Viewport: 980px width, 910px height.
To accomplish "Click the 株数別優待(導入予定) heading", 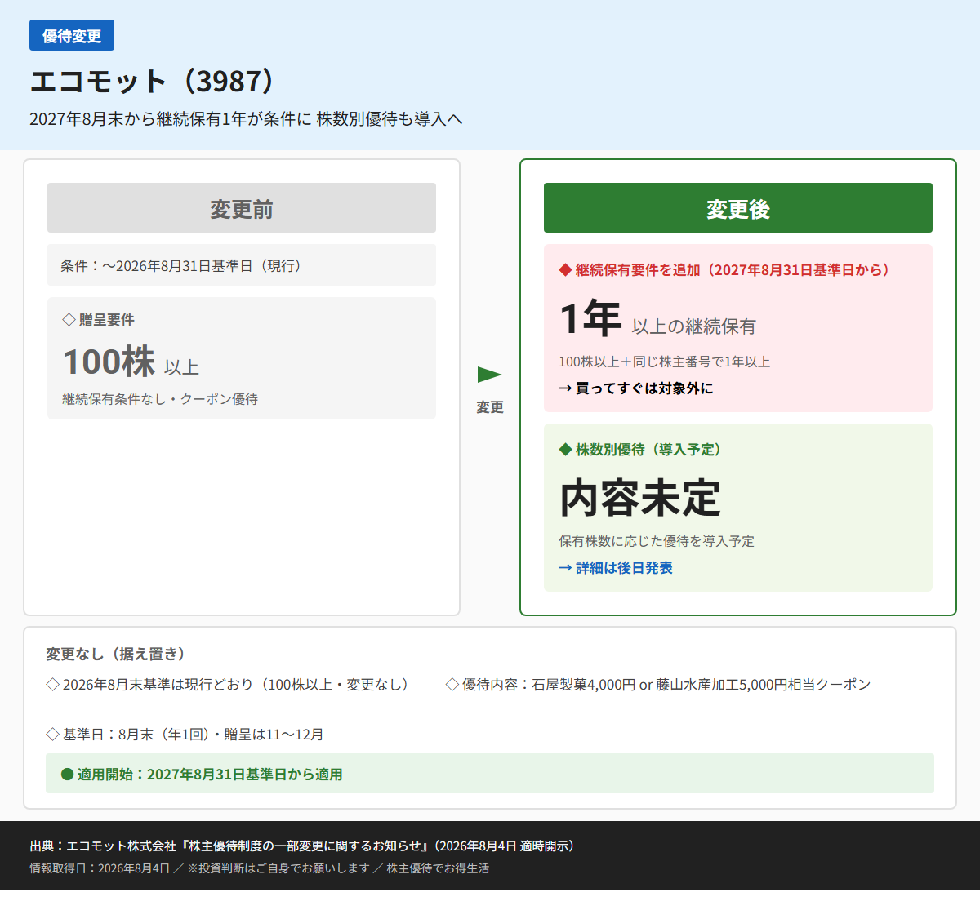I will click(641, 449).
